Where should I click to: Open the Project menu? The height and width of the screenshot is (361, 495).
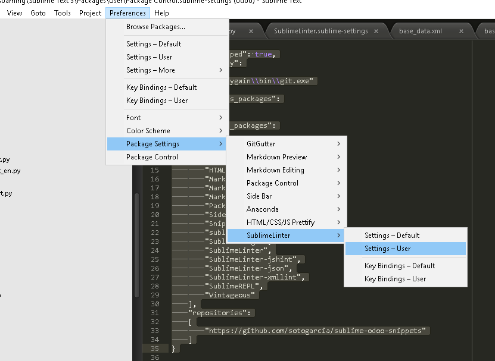pos(90,13)
